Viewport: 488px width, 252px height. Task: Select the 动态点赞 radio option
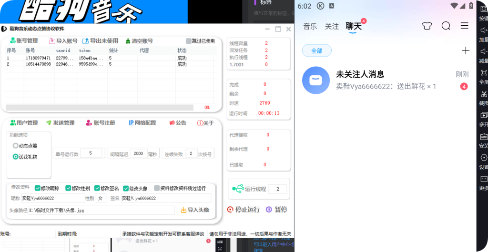[x=16, y=146]
